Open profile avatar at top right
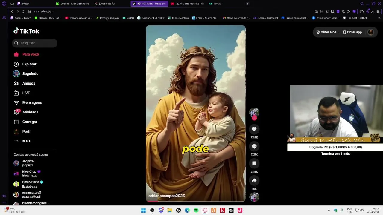 click(x=370, y=32)
